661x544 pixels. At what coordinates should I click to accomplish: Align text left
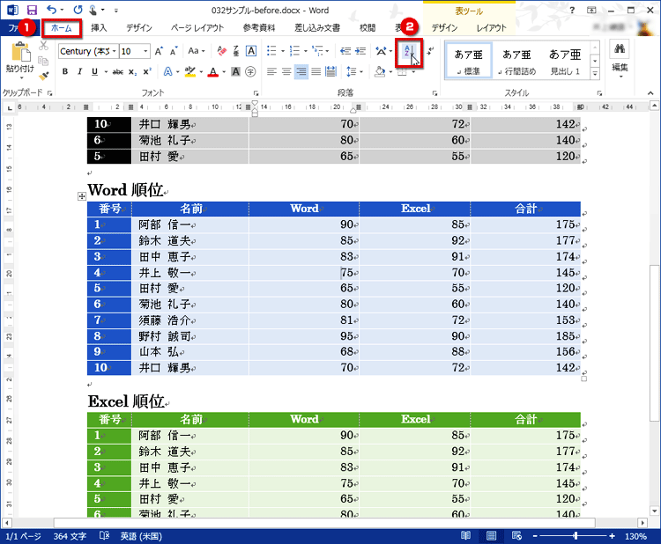click(272, 72)
